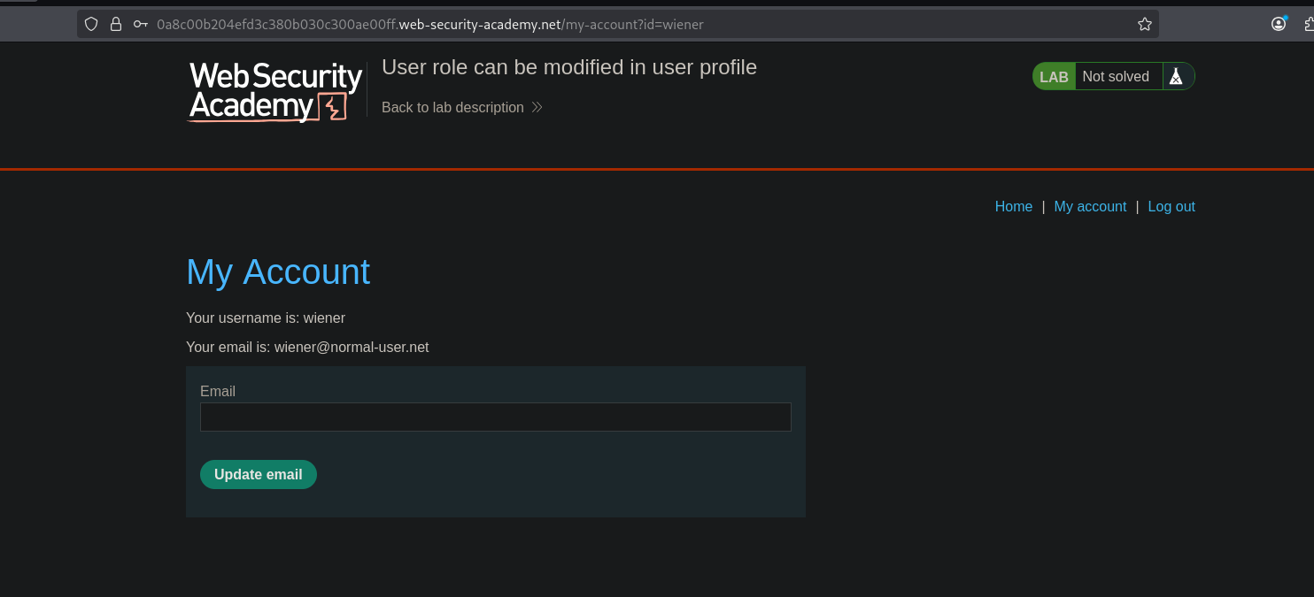Click the lab title about user role
Image resolution: width=1314 pixels, height=597 pixels.
(568, 68)
